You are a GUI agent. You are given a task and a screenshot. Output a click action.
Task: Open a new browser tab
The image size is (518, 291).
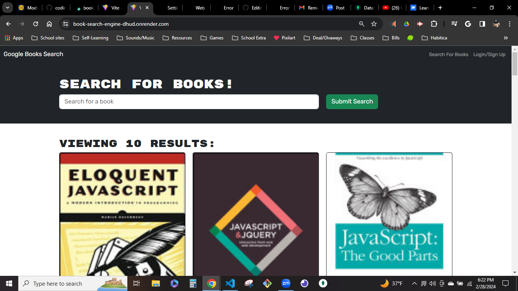(x=440, y=8)
